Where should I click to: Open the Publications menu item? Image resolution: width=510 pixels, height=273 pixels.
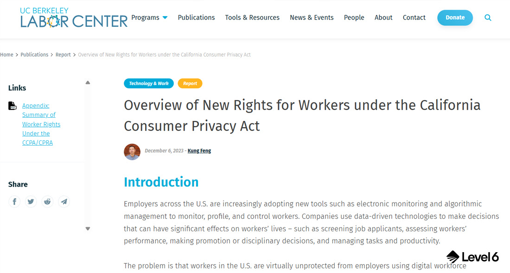(x=196, y=17)
